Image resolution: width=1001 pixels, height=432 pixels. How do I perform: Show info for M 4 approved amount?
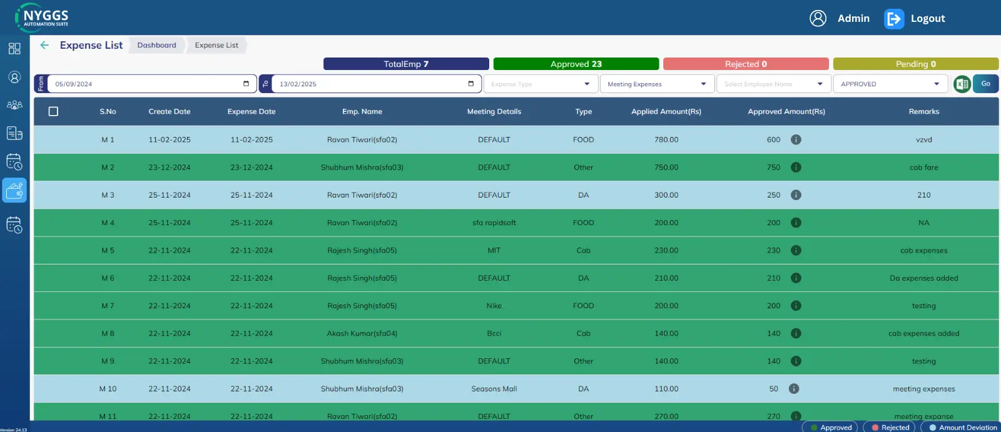point(796,223)
